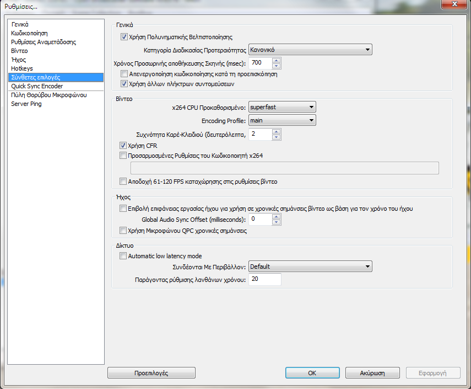Open Quick Sync Encoder settings

[56, 86]
